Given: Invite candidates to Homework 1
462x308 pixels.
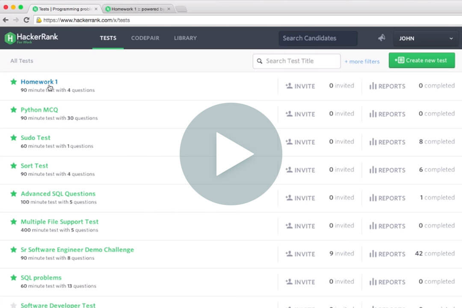Looking at the screenshot, I should click(x=300, y=86).
